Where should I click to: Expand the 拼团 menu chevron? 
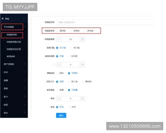tap(25, 104)
